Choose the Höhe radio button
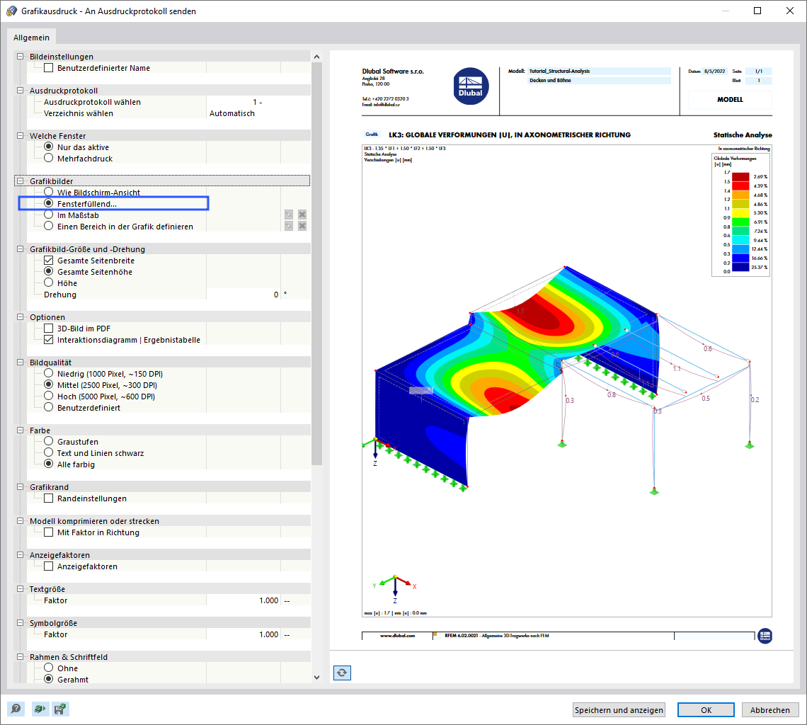This screenshot has width=807, height=725. pyautogui.click(x=49, y=282)
